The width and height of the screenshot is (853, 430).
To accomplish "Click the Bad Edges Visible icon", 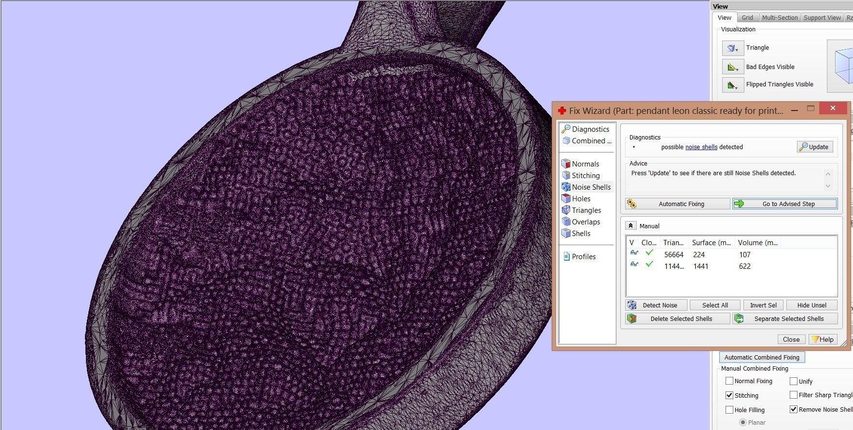I will (733, 67).
